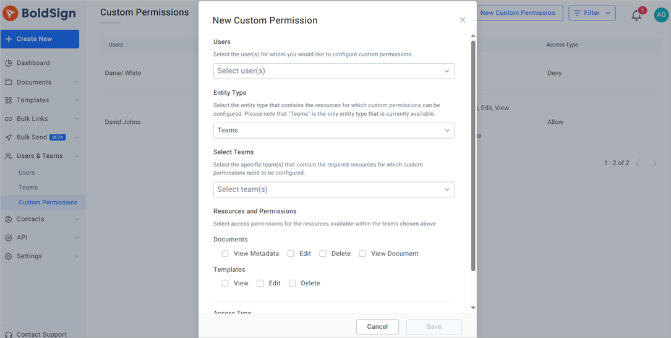Expand the Select team(s) dropdown
671x338 pixels.
(x=333, y=189)
